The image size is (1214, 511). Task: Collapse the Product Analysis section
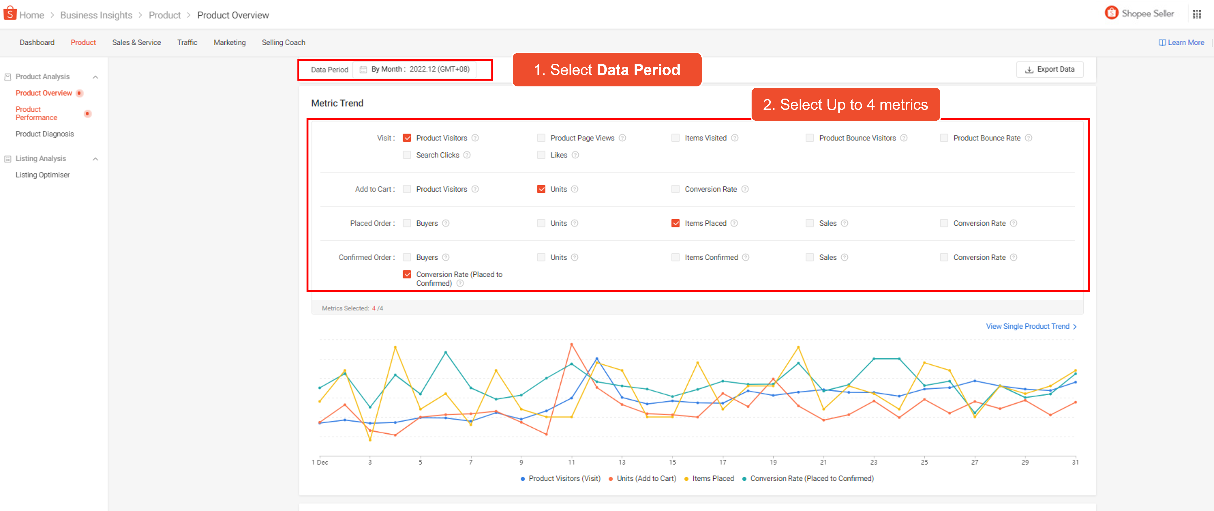pos(95,77)
